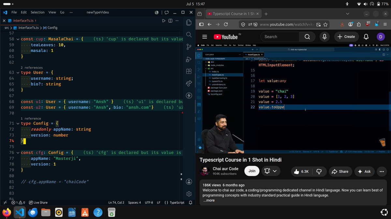This screenshot has width=391, height=219.
Task: Like the video showing 6.3K
Action: click(301, 171)
